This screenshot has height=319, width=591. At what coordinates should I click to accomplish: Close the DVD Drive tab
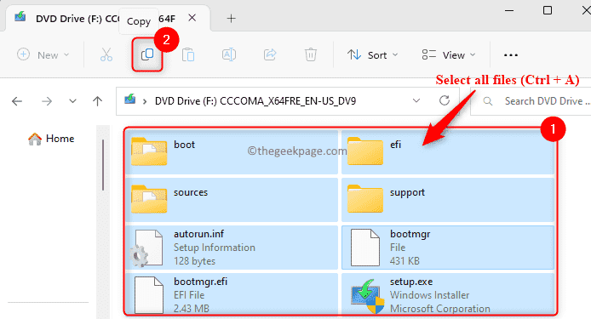click(192, 18)
